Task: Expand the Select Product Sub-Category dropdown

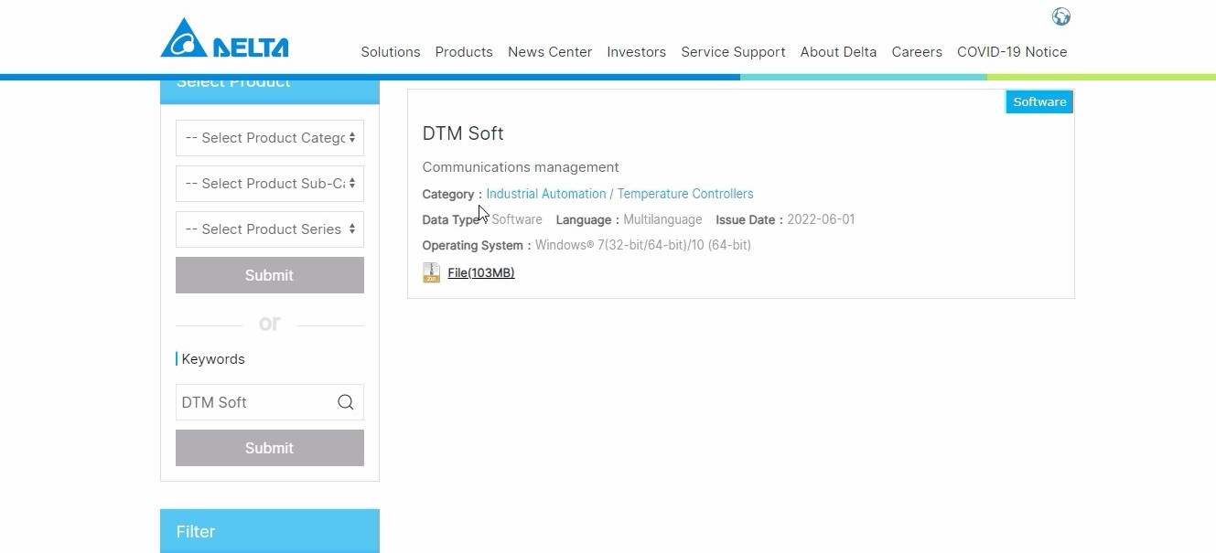Action: pyautogui.click(x=270, y=184)
